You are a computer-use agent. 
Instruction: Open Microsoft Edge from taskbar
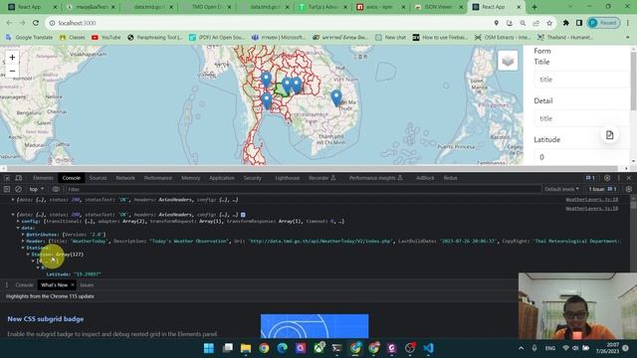click(x=282, y=348)
